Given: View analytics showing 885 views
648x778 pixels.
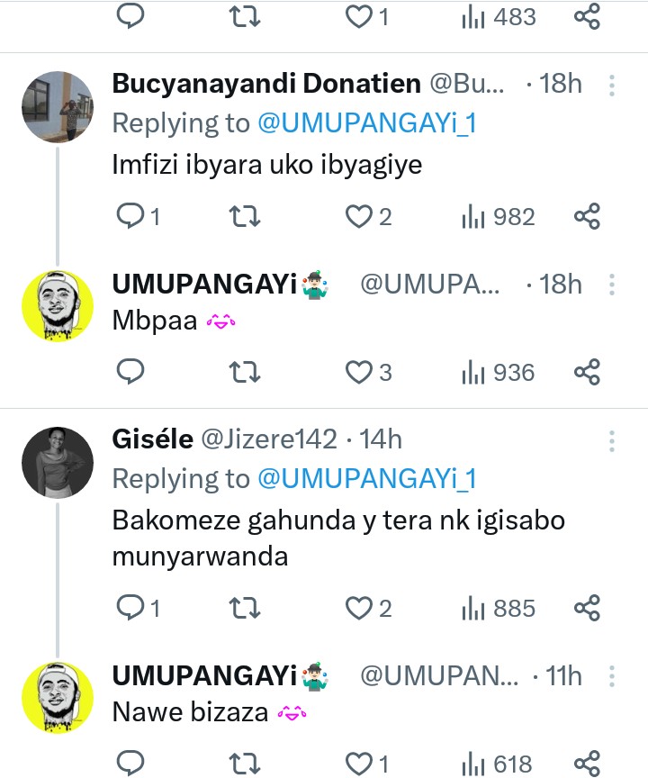Looking at the screenshot, I should click(498, 609).
